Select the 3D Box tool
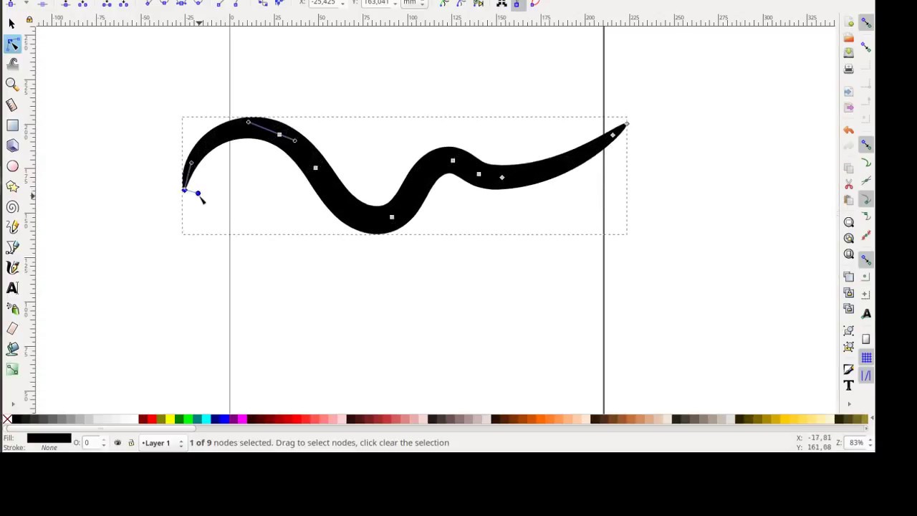The width and height of the screenshot is (917, 516). [12, 145]
